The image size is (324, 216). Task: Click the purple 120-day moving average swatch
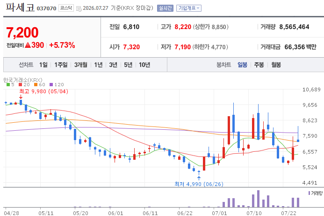coord(51,84)
